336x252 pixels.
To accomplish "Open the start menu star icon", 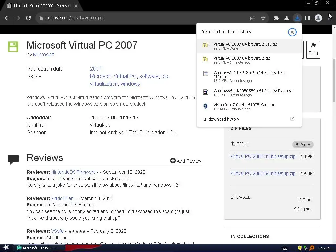I will (x=6, y=248).
